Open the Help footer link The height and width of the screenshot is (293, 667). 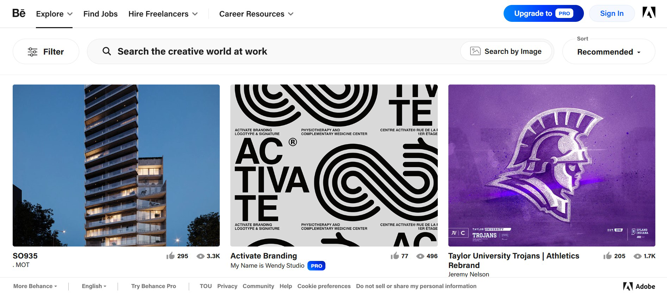pos(286,286)
